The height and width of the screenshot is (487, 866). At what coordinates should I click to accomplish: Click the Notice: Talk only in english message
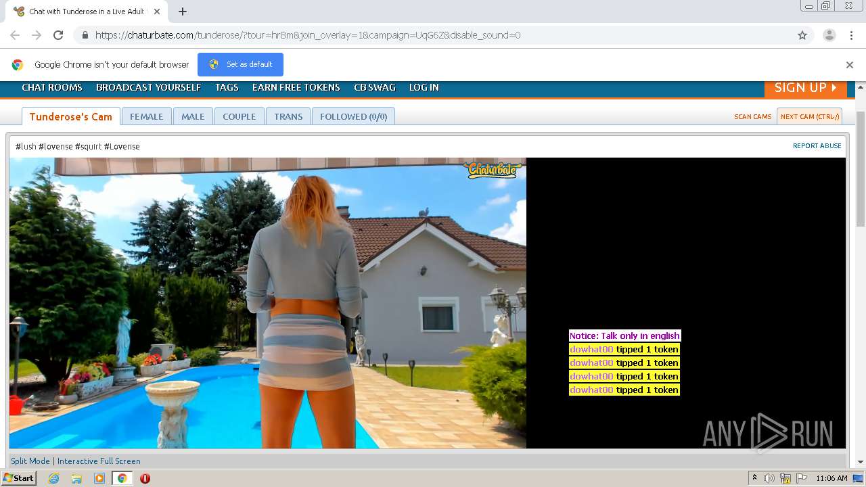click(x=624, y=335)
